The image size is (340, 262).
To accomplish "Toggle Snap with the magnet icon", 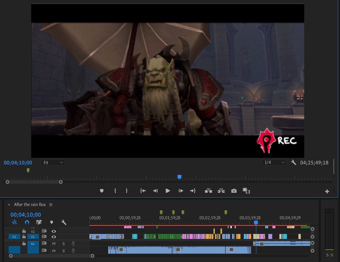I will click(x=27, y=222).
